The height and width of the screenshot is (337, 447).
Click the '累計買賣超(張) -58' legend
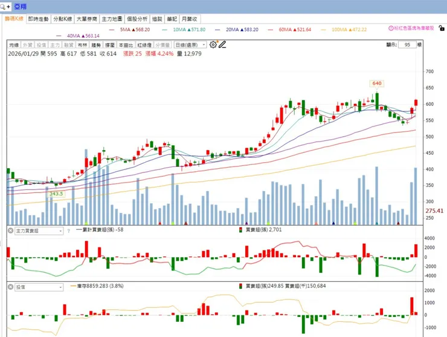100,230
